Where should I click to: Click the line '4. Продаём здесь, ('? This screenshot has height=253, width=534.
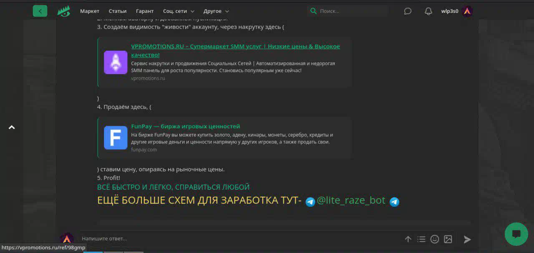point(124,107)
